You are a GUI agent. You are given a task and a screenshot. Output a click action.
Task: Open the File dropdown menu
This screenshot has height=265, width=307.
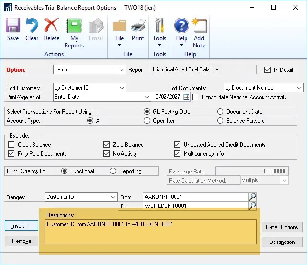click(120, 33)
